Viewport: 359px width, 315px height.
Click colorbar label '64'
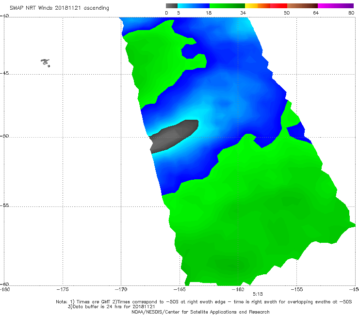(x=316, y=13)
